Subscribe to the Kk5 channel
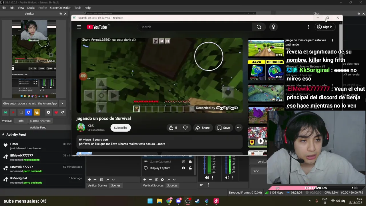The height and width of the screenshot is (206, 366). [x=121, y=128]
